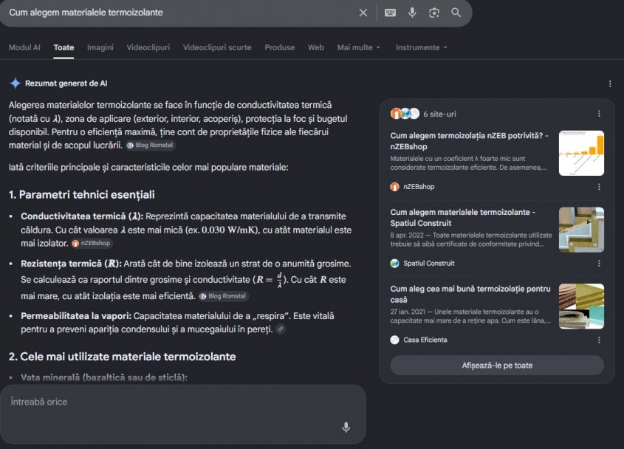This screenshot has height=449, width=624.
Task: Click the Casa Eficienta source name label
Action: [x=425, y=340]
